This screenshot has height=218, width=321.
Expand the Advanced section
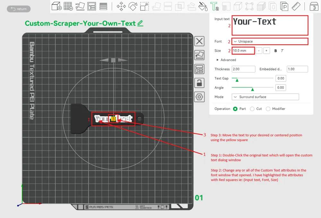coord(226,60)
